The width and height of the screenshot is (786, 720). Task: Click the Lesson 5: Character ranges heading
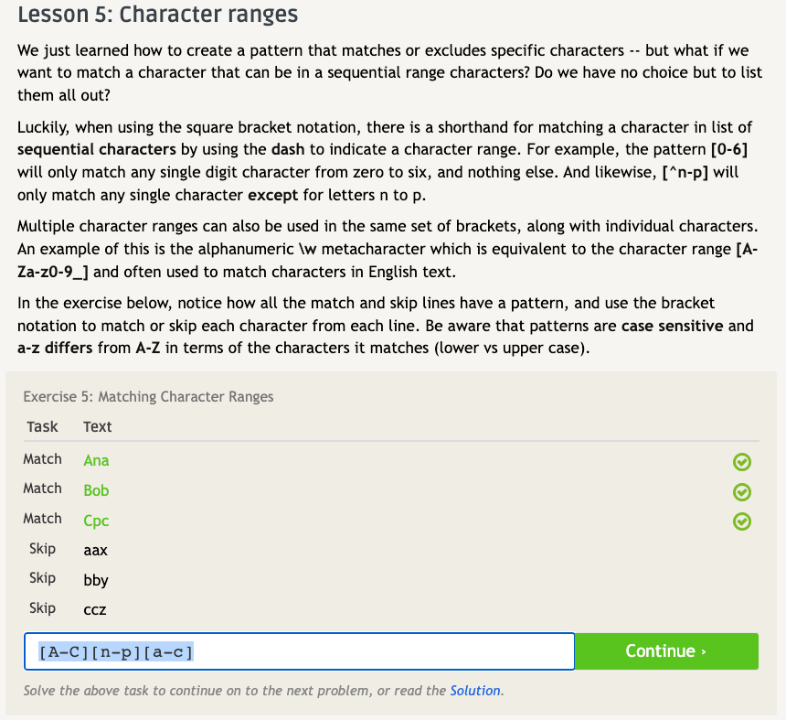pyautogui.click(x=157, y=16)
